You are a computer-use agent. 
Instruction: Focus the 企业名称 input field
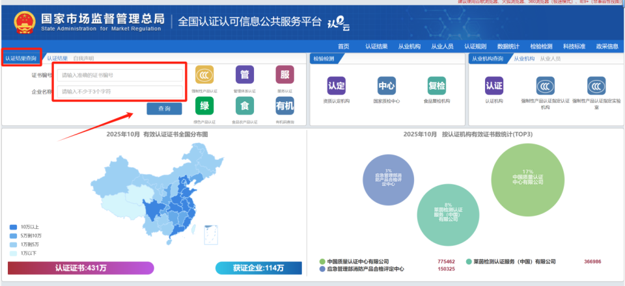120,92
